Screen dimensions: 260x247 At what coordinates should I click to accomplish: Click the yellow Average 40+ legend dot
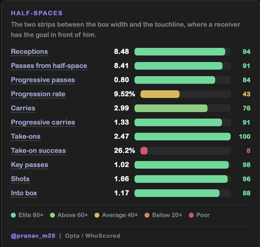click(97, 215)
